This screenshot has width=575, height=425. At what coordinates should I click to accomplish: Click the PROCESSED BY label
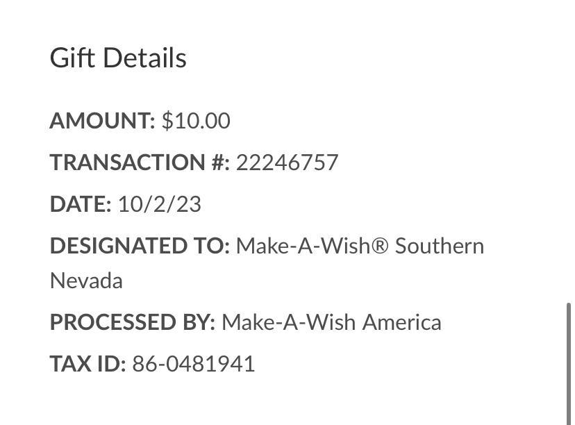pyautogui.click(x=133, y=322)
